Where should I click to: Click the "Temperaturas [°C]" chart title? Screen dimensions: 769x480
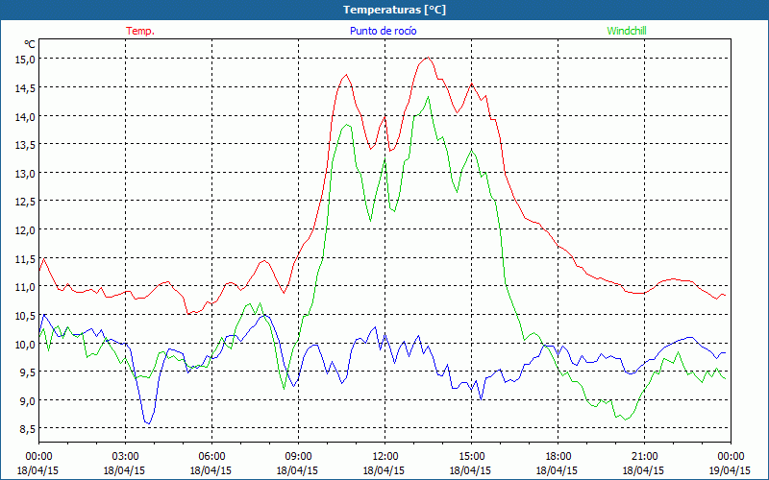[394, 10]
